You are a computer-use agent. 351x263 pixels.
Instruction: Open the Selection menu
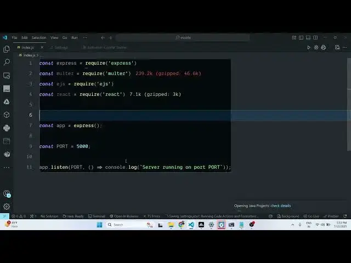[39, 38]
